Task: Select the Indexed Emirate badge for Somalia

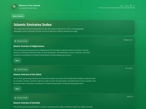Action: point(21,98)
